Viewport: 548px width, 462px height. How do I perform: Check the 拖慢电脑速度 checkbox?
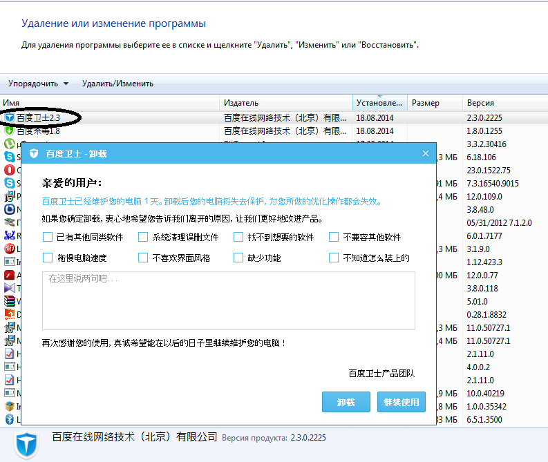48,258
